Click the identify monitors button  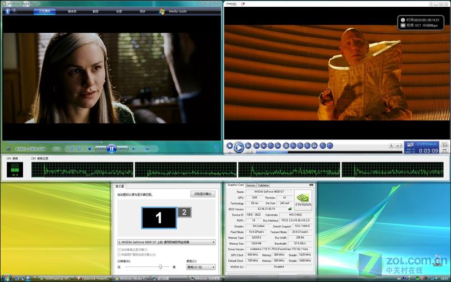click(203, 194)
